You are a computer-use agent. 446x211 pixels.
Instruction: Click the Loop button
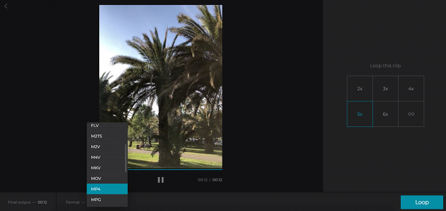point(422,202)
